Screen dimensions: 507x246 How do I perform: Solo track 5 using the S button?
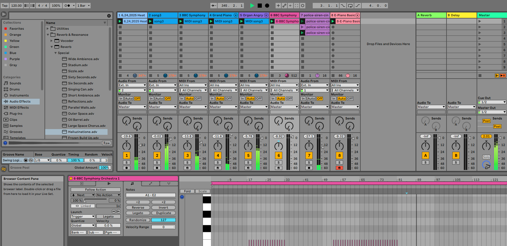tap(248, 163)
